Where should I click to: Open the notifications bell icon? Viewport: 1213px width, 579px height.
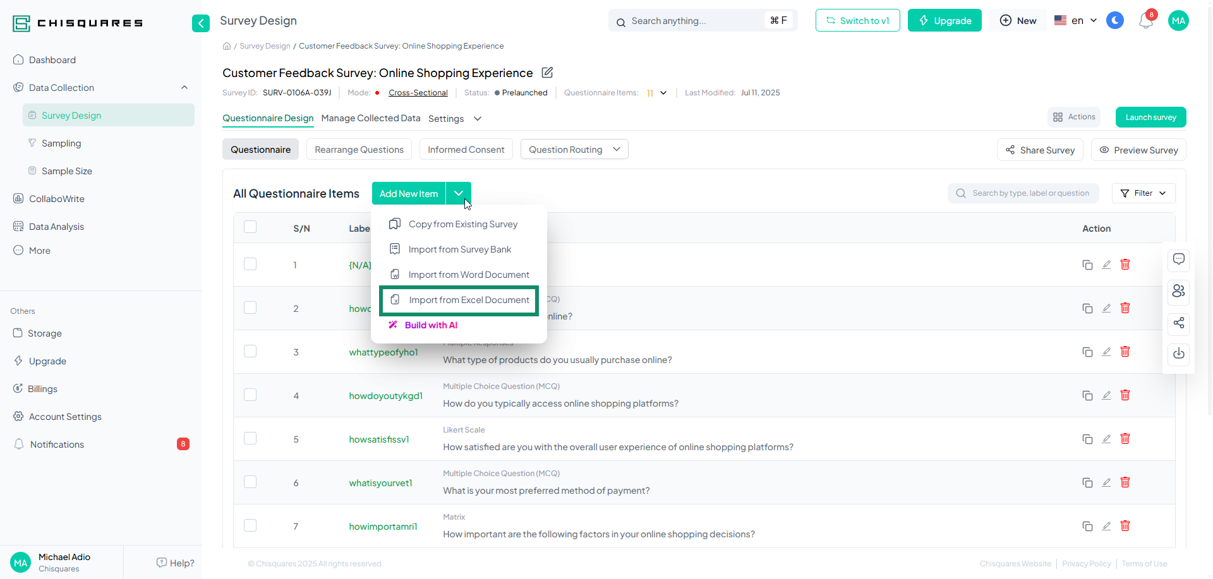(1145, 21)
